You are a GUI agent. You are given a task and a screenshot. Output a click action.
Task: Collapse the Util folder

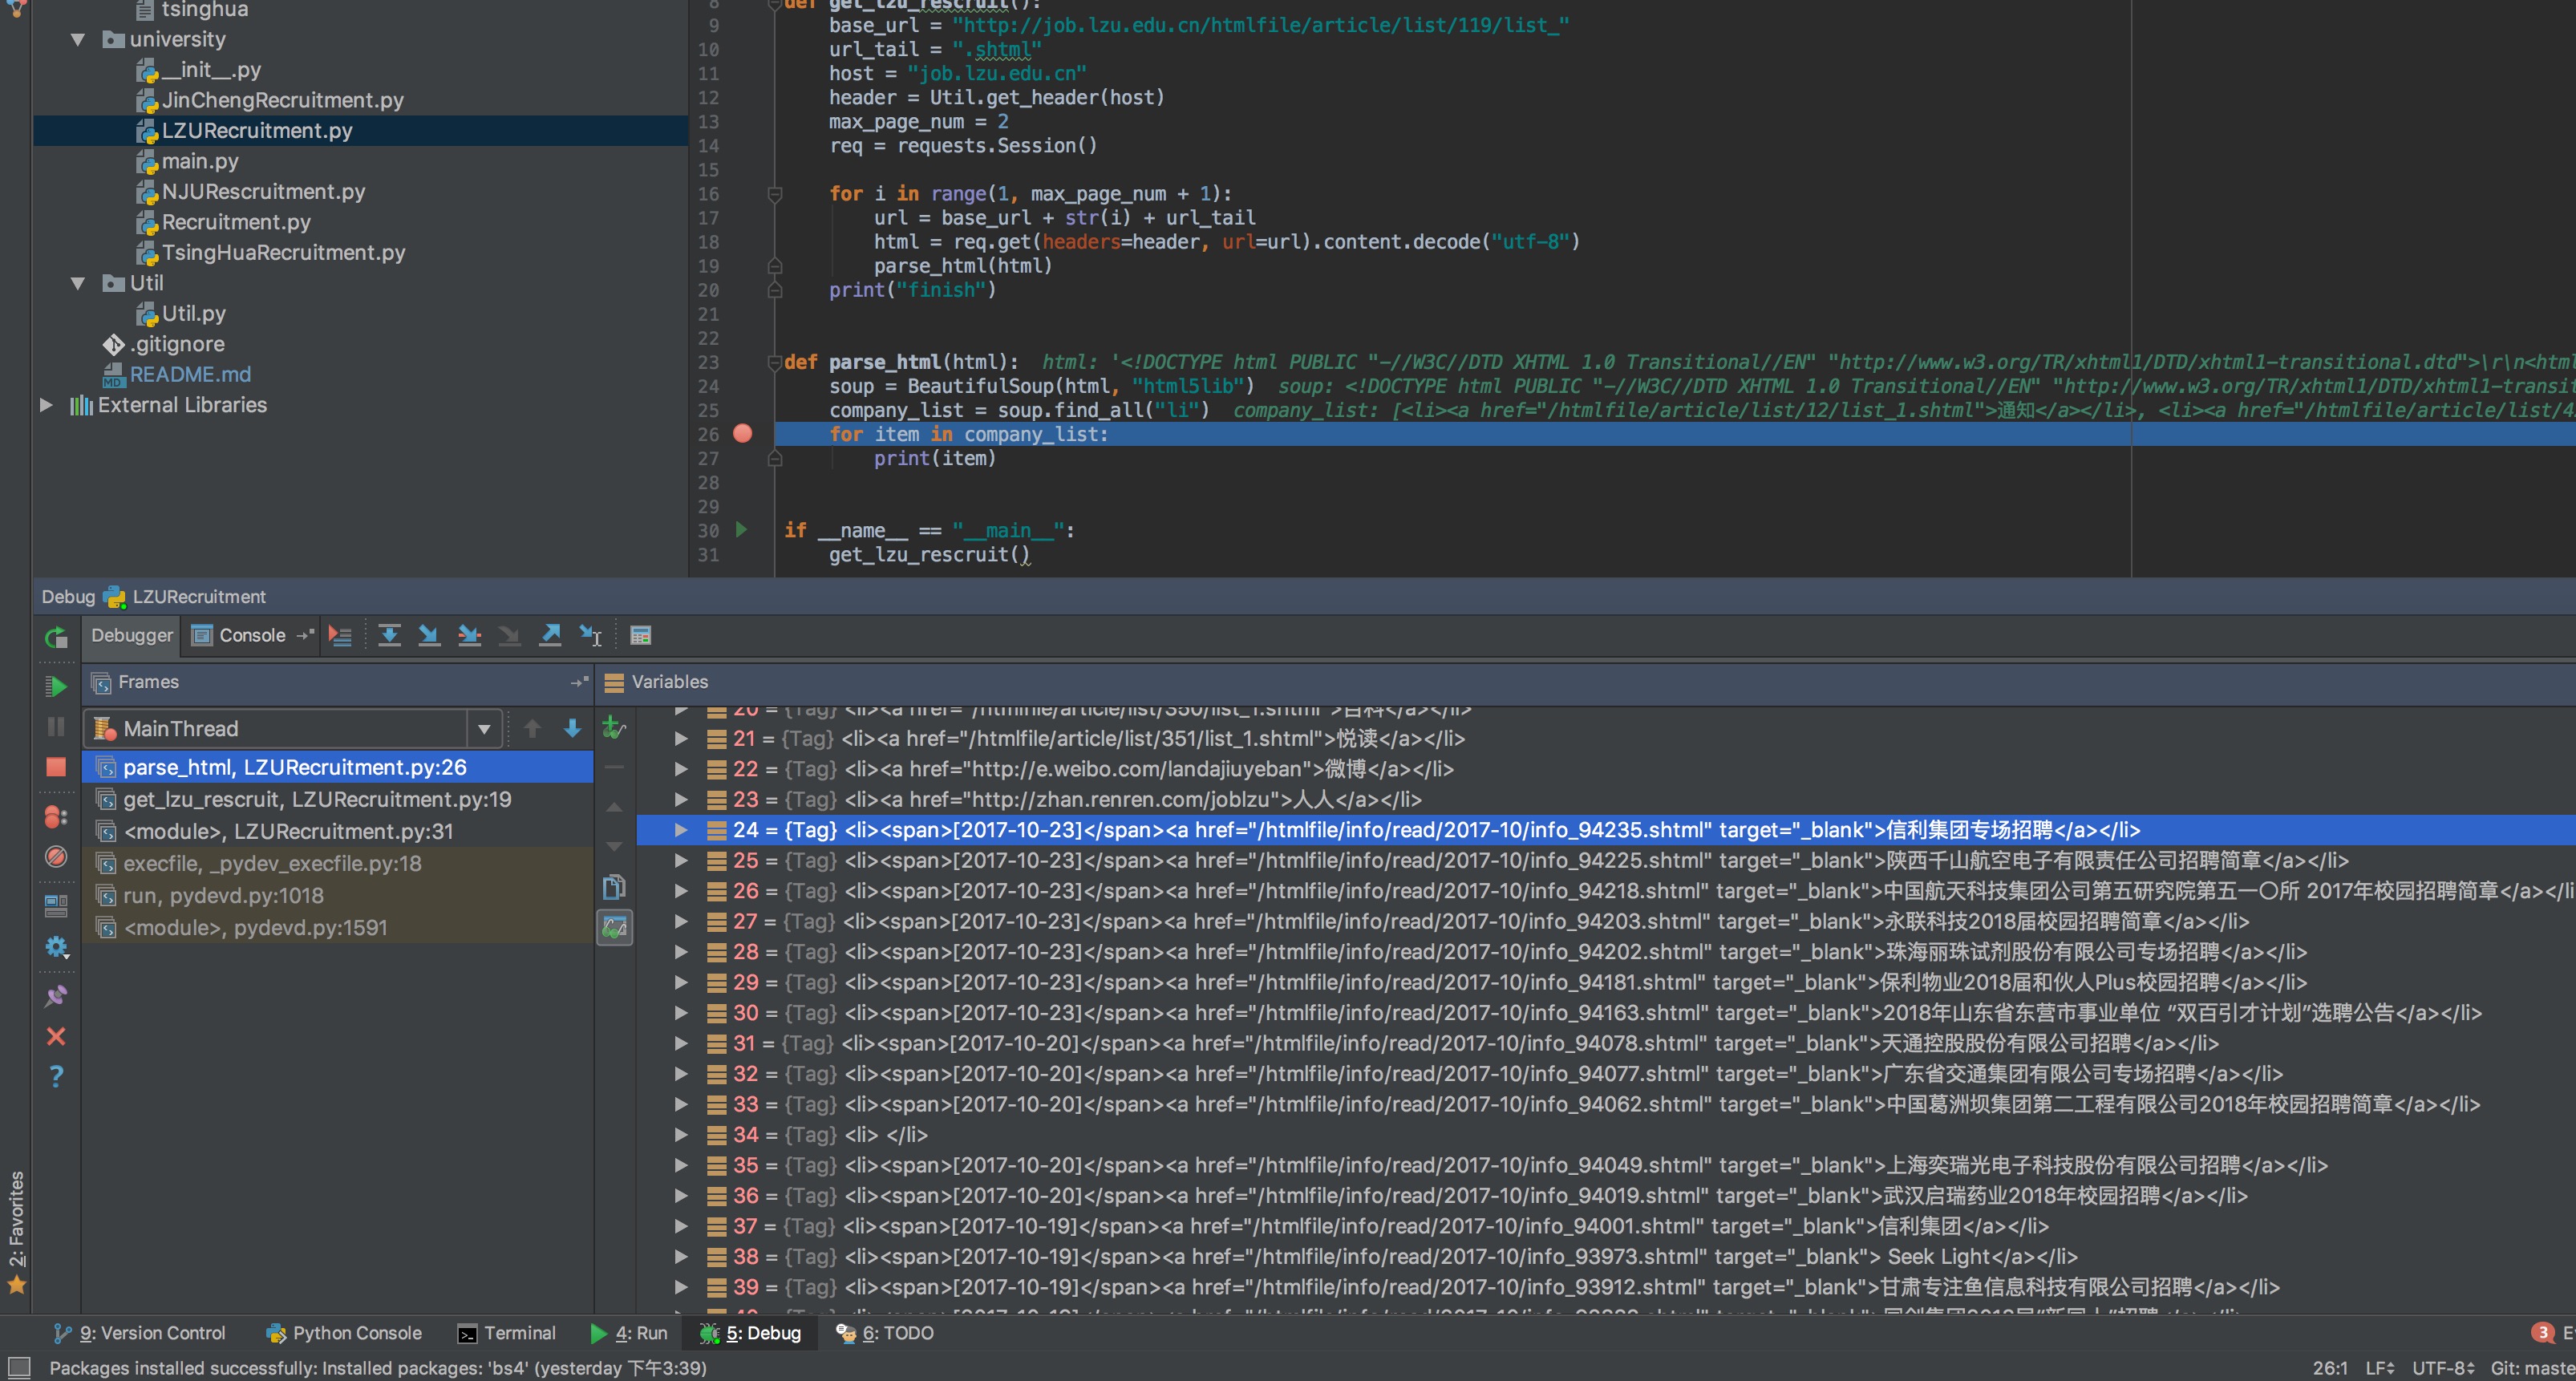click(78, 284)
